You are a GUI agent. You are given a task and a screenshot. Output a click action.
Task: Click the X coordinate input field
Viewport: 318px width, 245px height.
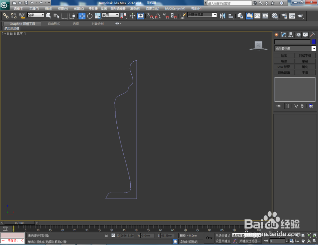click(127, 235)
